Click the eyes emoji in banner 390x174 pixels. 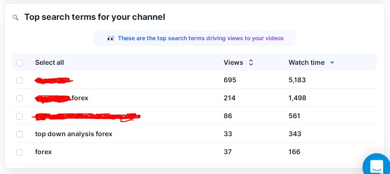[x=111, y=38]
